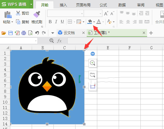Apply font color with the A icon
Screen dimensions: 164x129
pos(99,22)
